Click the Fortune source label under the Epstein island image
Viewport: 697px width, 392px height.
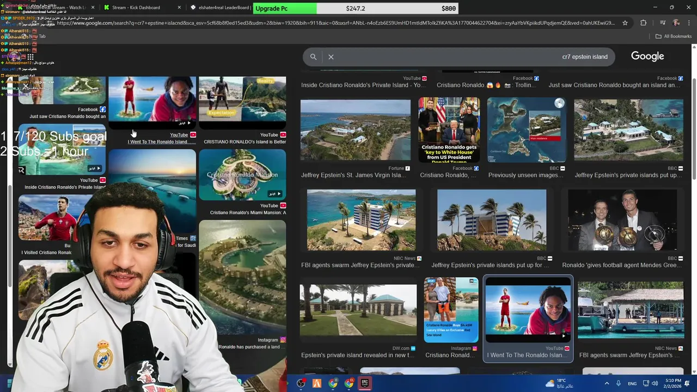click(x=400, y=169)
